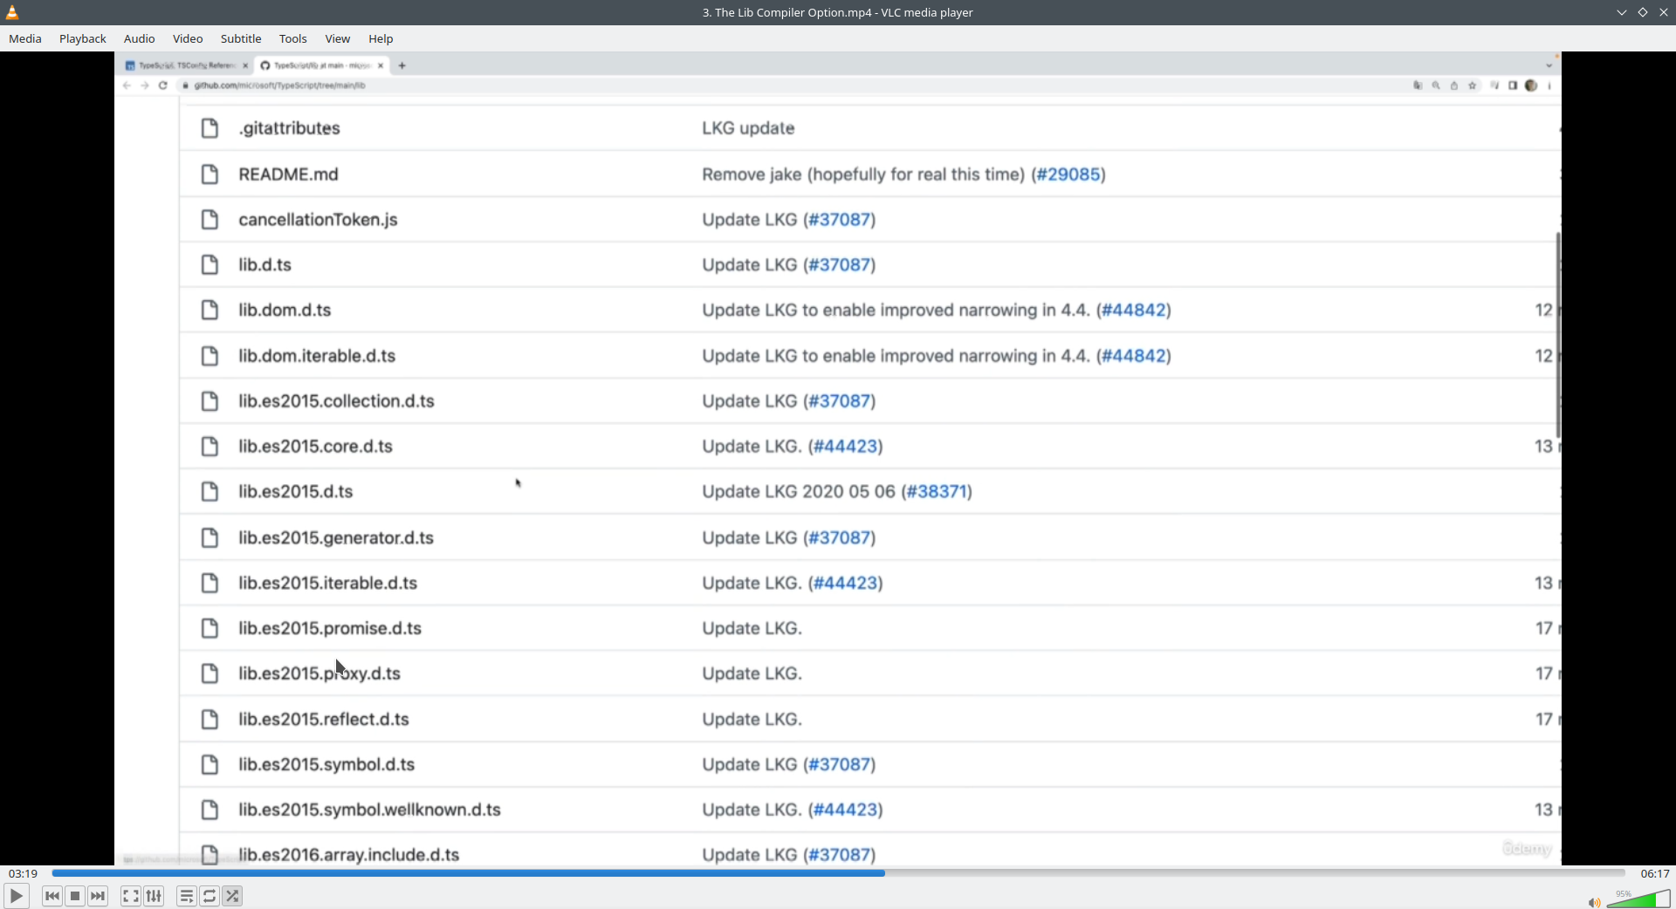Toggle total time display 06:17
Image resolution: width=1676 pixels, height=909 pixels.
[x=1654, y=873]
